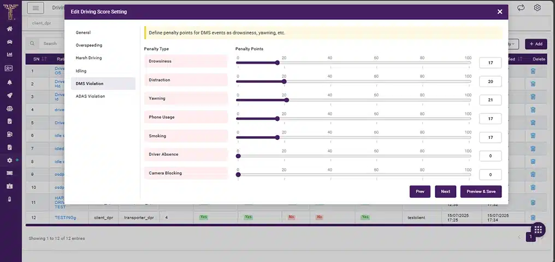The width and height of the screenshot is (555, 262).
Task: Open the settings gear in left sidebar
Action: click(x=9, y=160)
